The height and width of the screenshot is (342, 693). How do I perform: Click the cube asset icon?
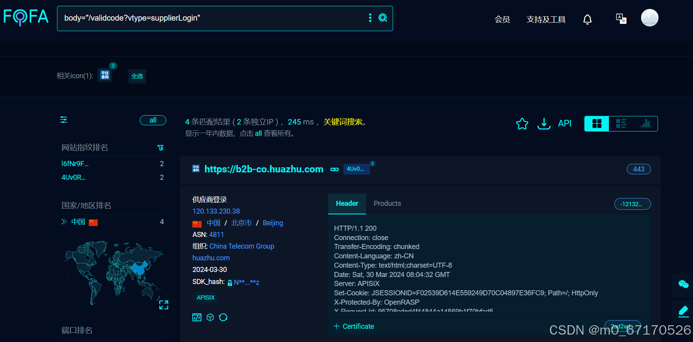coord(210,317)
